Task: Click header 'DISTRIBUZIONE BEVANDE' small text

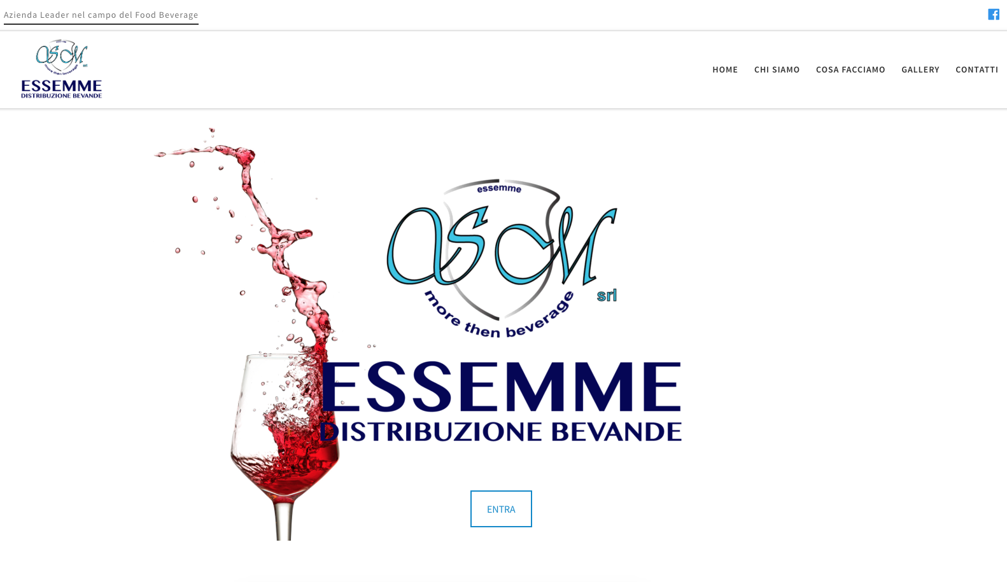Action: coord(62,96)
